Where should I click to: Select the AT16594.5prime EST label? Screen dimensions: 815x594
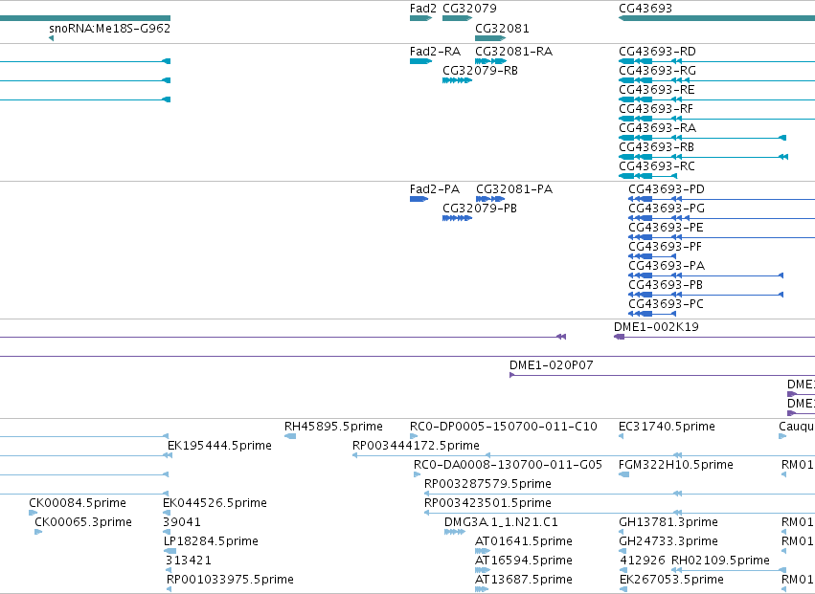coord(524,561)
